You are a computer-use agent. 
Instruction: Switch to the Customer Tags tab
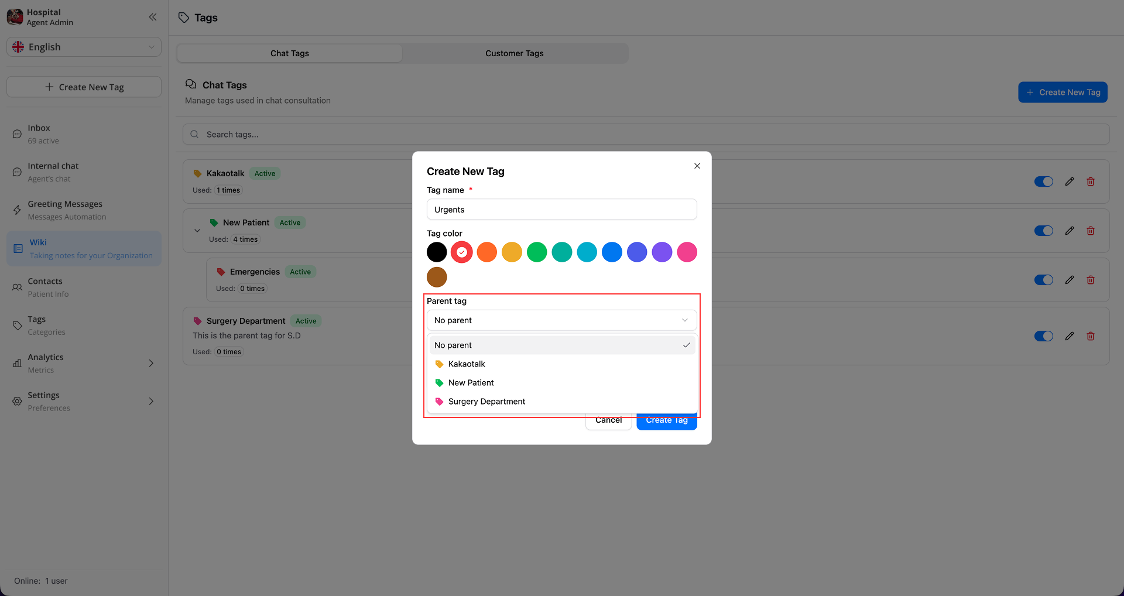(514, 53)
